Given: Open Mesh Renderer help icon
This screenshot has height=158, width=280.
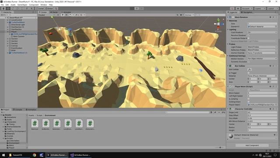Looking at the screenshot, I should (x=270, y=17).
